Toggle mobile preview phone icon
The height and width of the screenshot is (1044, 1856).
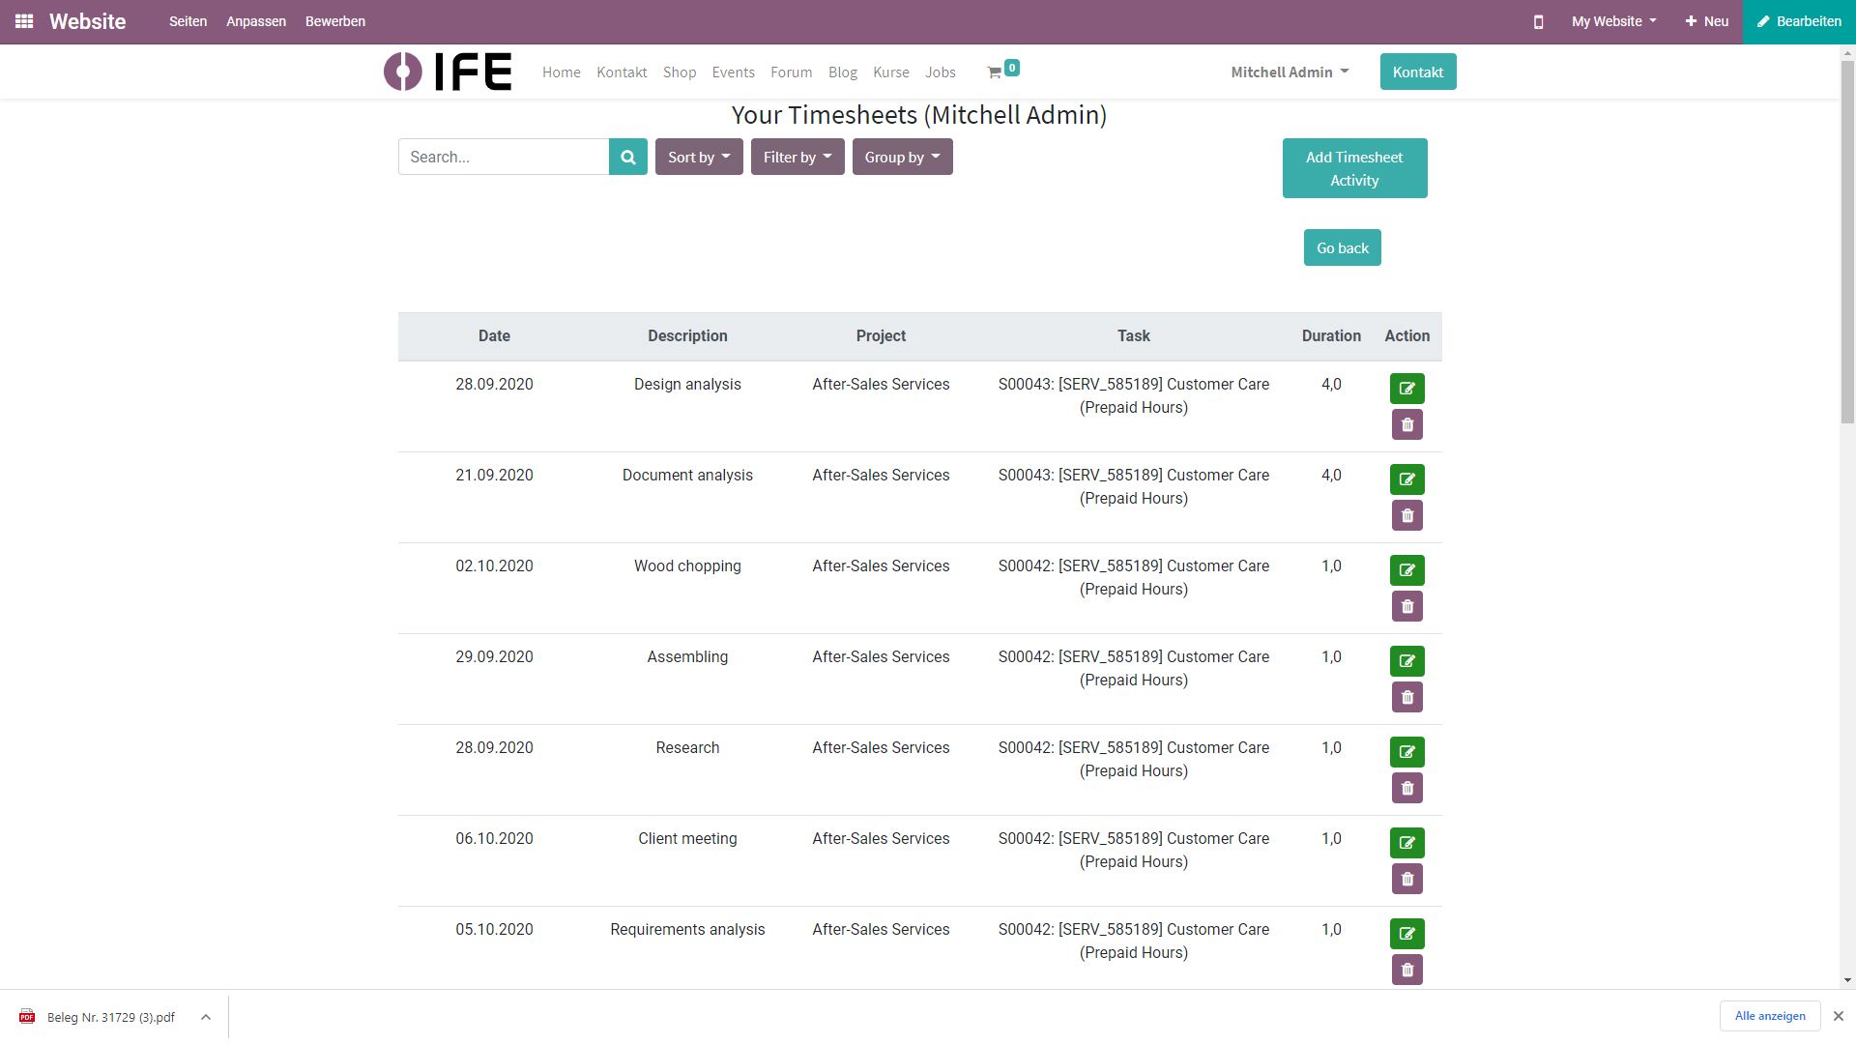(1538, 21)
